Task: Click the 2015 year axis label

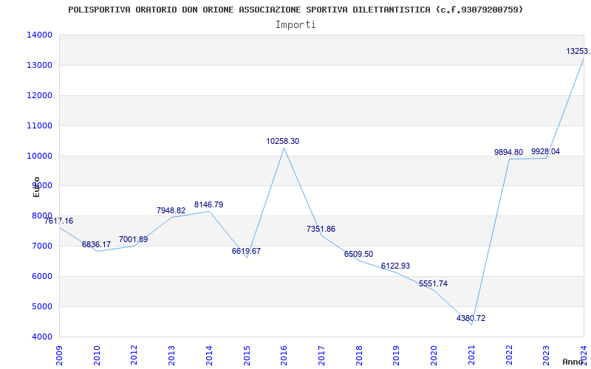Action: (247, 356)
